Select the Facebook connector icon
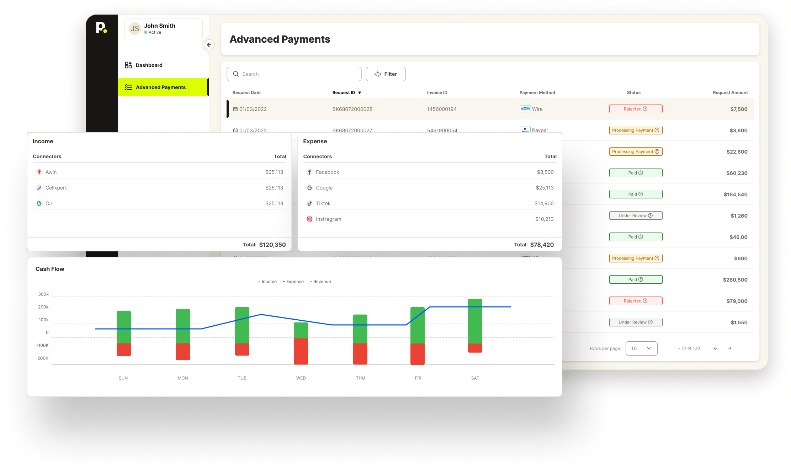 pos(309,172)
